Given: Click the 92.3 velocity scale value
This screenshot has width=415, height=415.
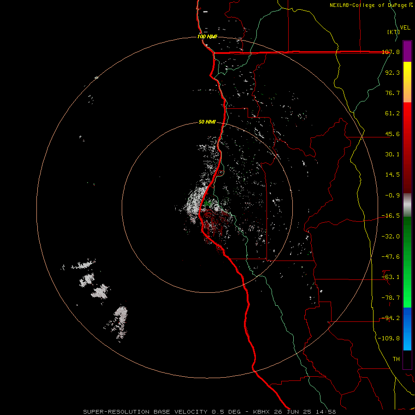Looking at the screenshot, I should point(392,72).
